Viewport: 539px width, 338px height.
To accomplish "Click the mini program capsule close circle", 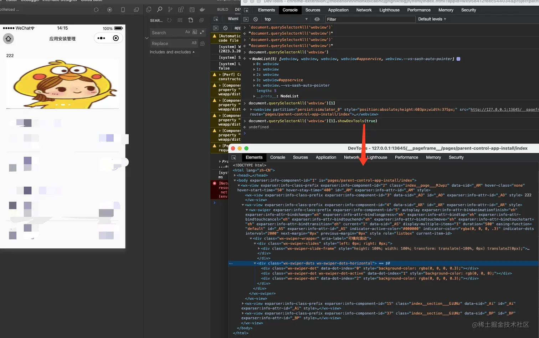I will [x=116, y=38].
